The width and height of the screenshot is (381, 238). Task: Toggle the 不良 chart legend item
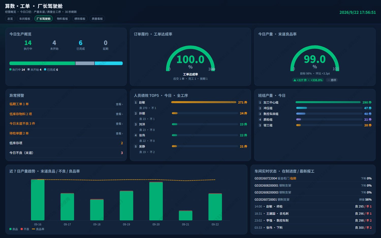25,229
